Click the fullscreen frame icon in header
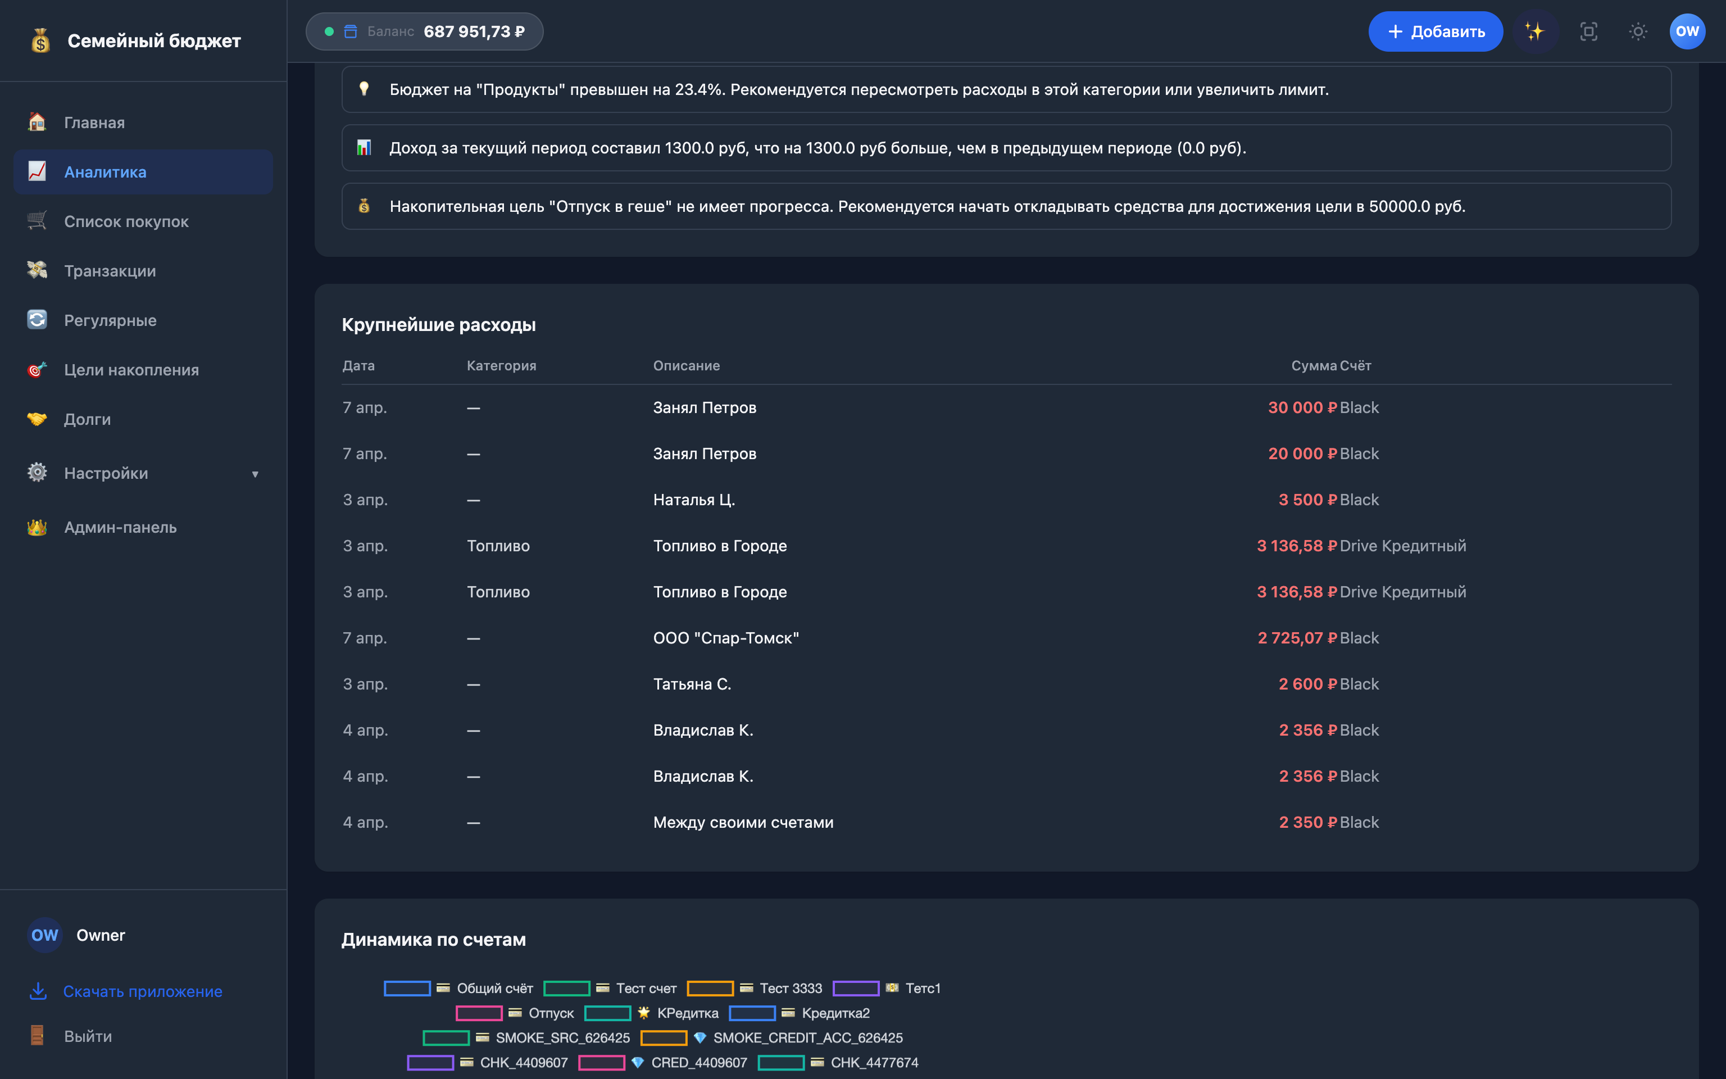Screen dimensions: 1726x1079 [1588, 31]
